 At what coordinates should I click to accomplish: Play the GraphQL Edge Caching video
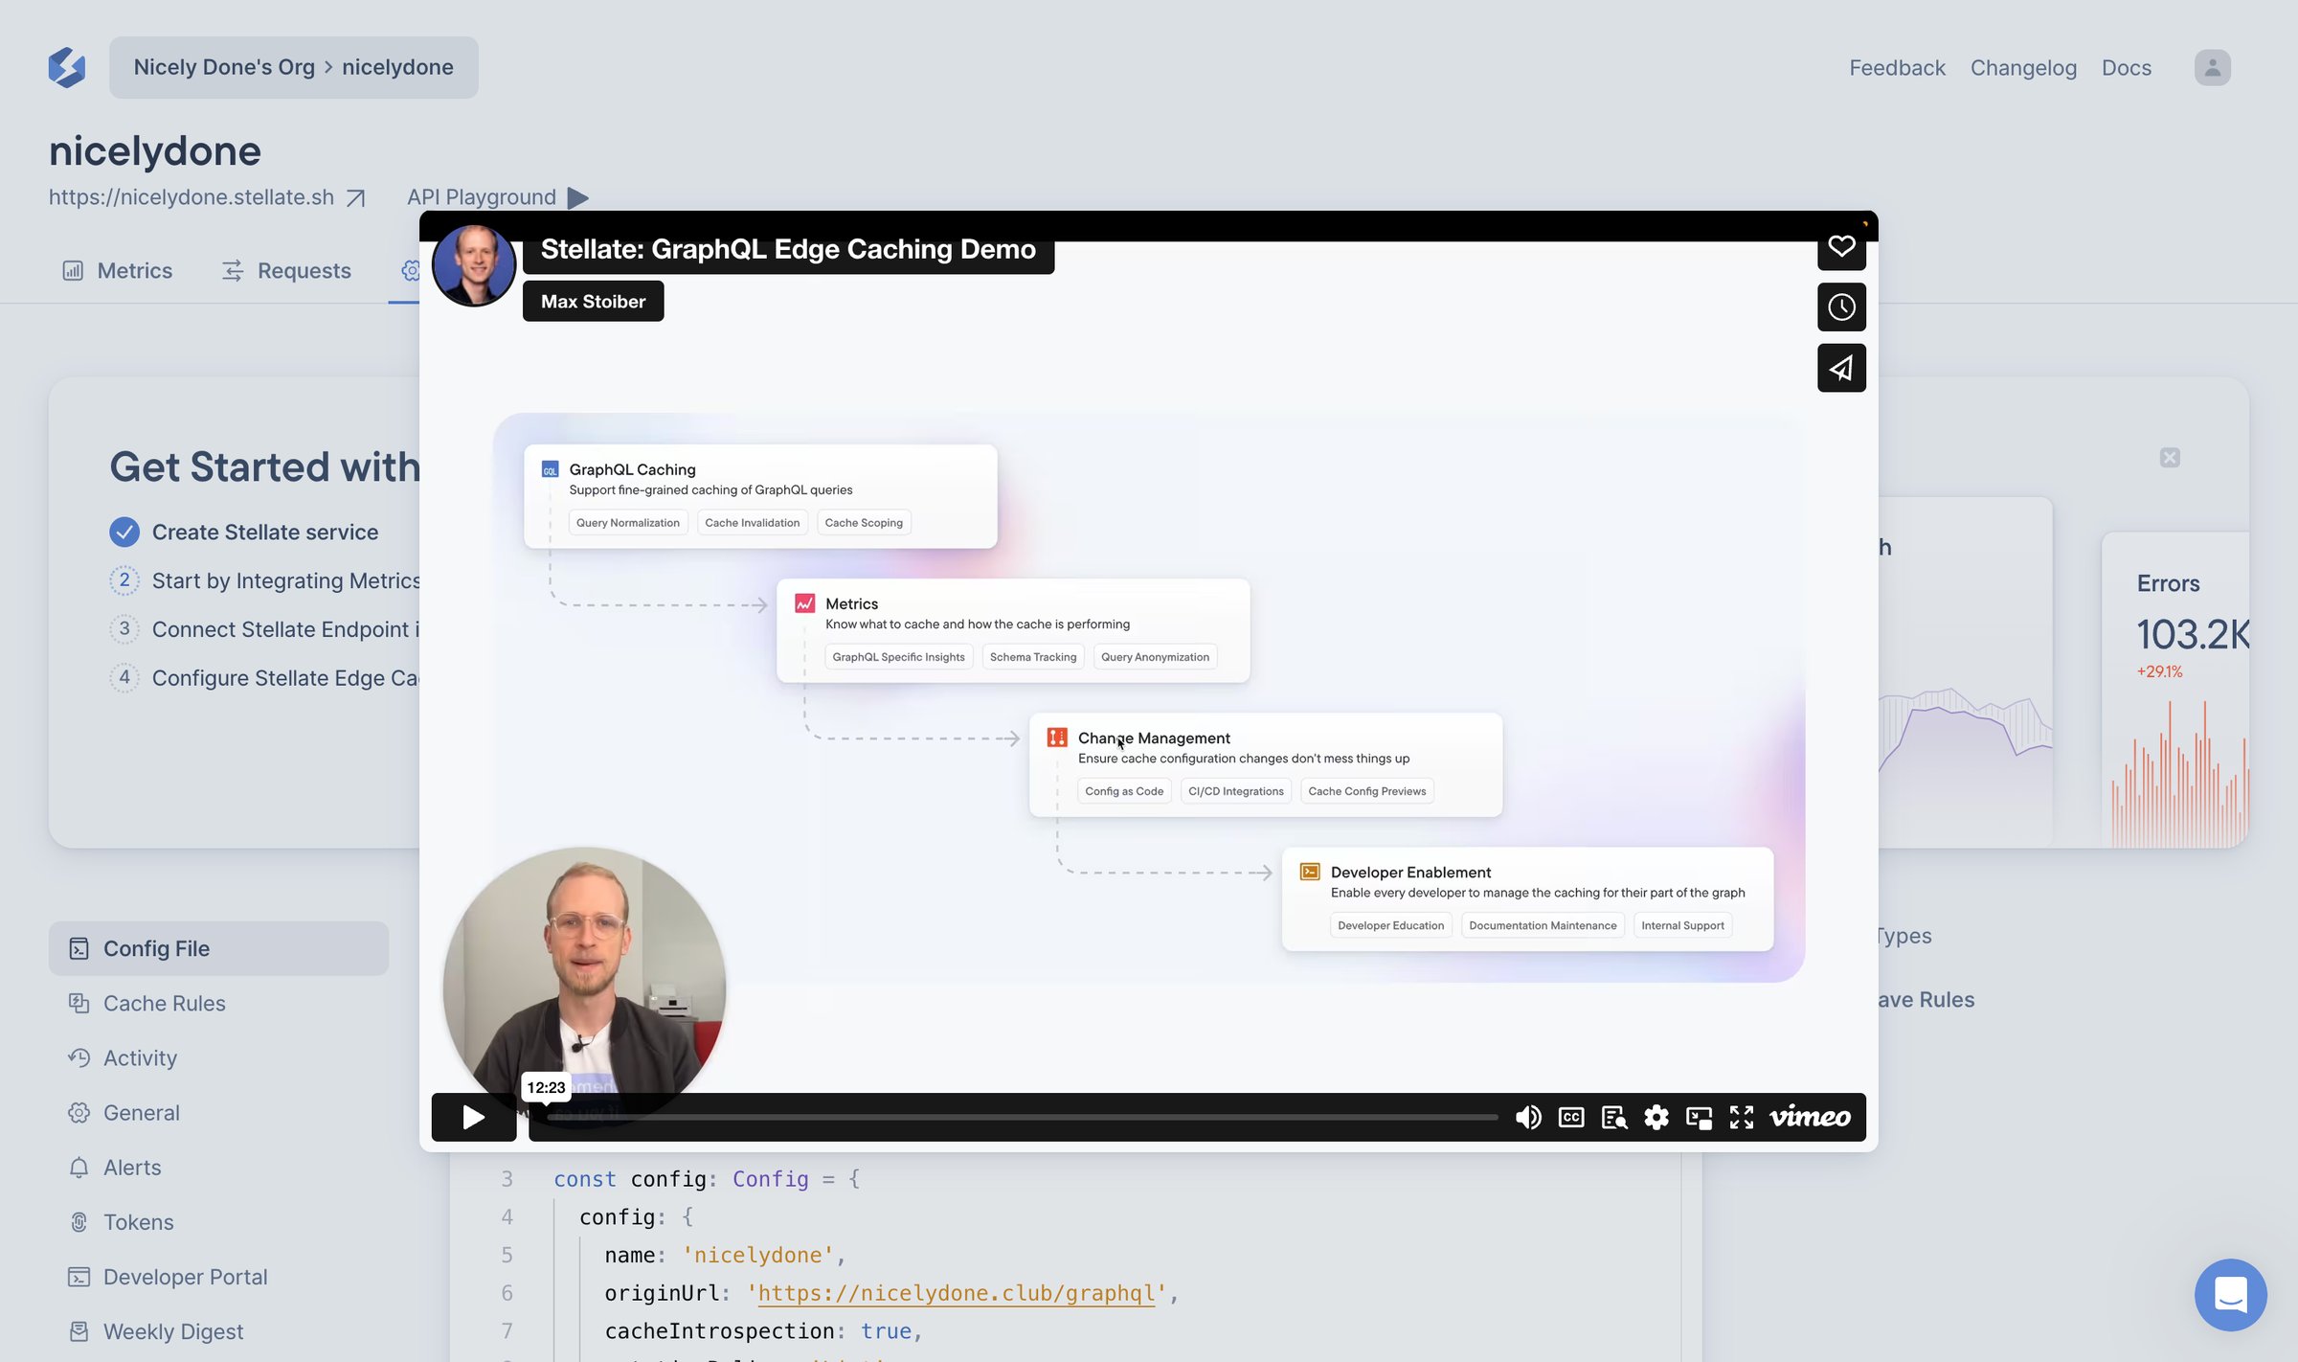[473, 1117]
